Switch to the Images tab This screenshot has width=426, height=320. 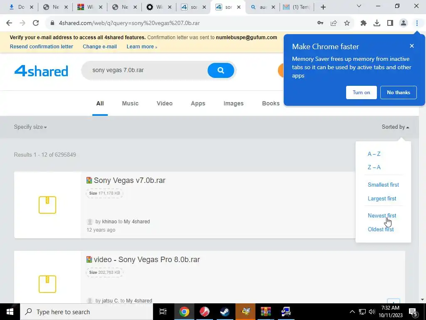[233, 103]
